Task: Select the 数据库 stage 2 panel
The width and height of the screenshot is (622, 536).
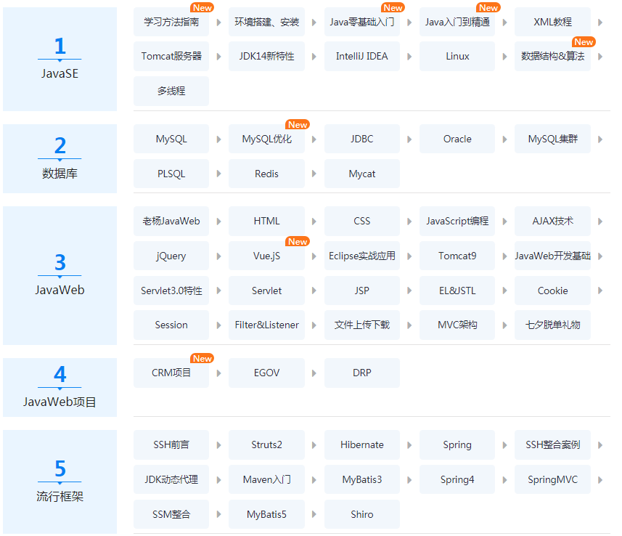Action: 60,158
